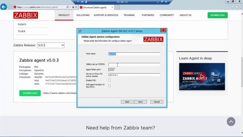Image resolution: width=243 pixels, height=137 pixels.
Task: Open the SOLUTIONS menu
Action: (x=83, y=15)
